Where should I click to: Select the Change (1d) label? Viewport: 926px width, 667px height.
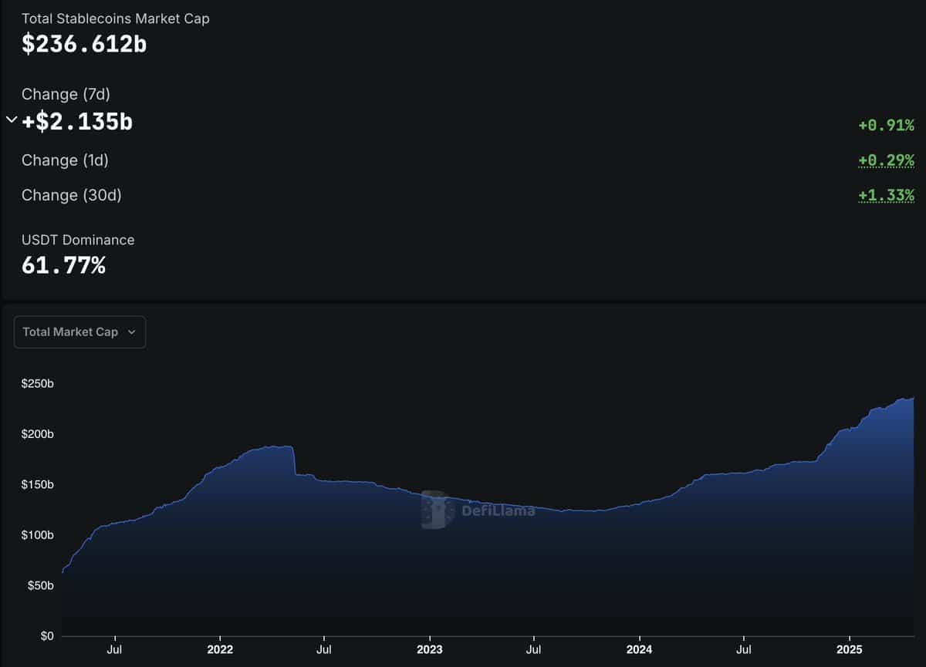(x=65, y=160)
